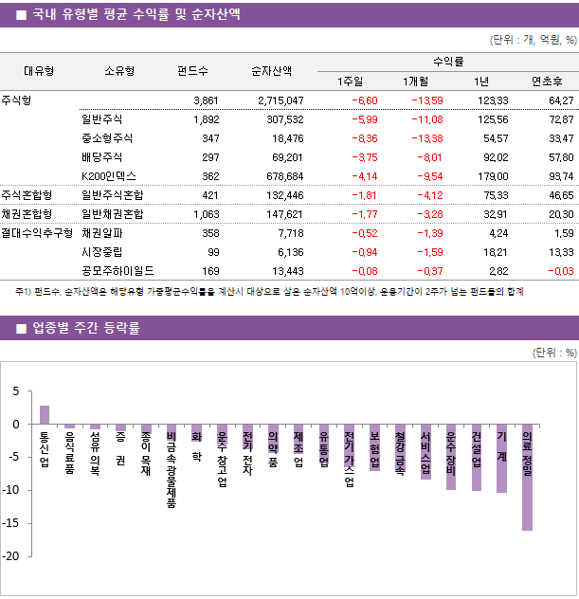
Task: Select the 순자산액 column header
Action: [x=272, y=71]
